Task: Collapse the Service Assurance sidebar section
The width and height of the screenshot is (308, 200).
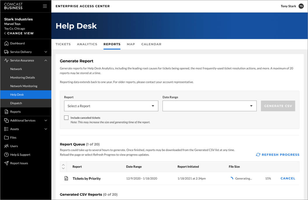Action: 46,60
